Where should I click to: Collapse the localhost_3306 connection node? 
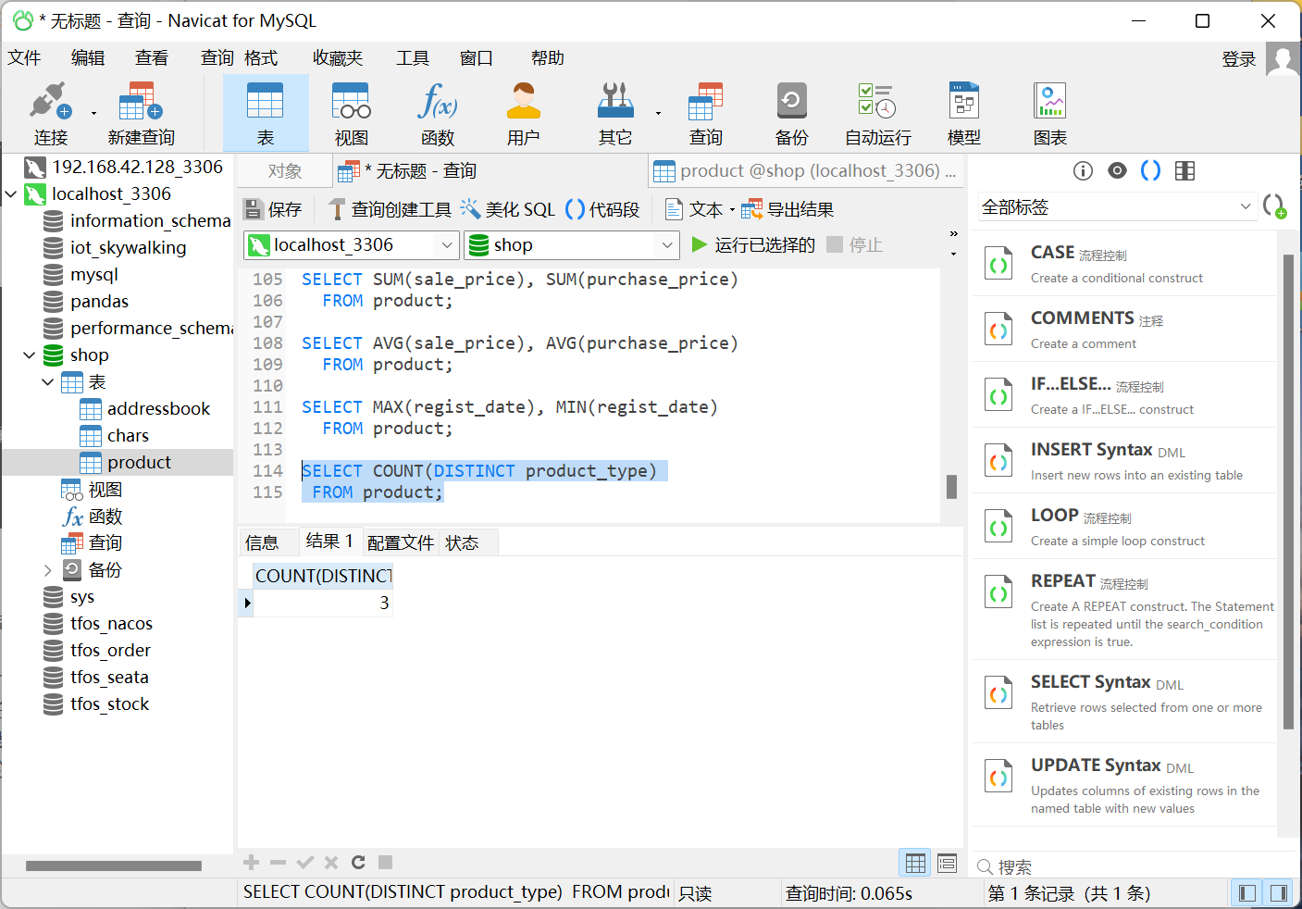11,194
